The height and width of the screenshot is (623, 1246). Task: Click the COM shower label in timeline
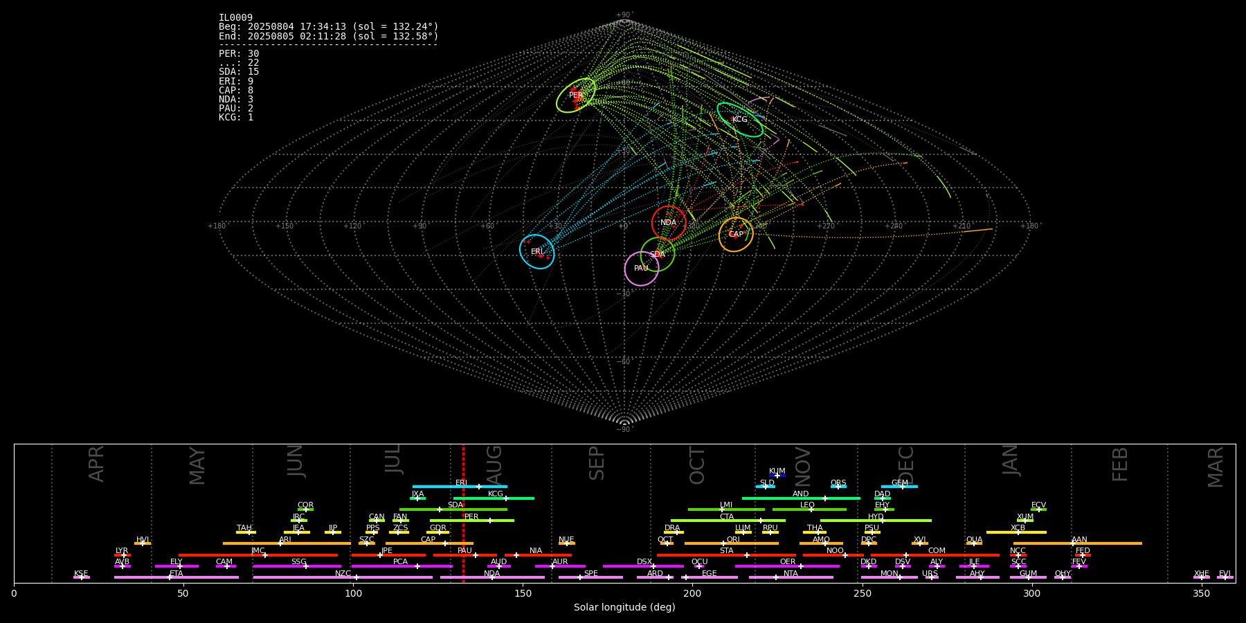[x=937, y=551]
